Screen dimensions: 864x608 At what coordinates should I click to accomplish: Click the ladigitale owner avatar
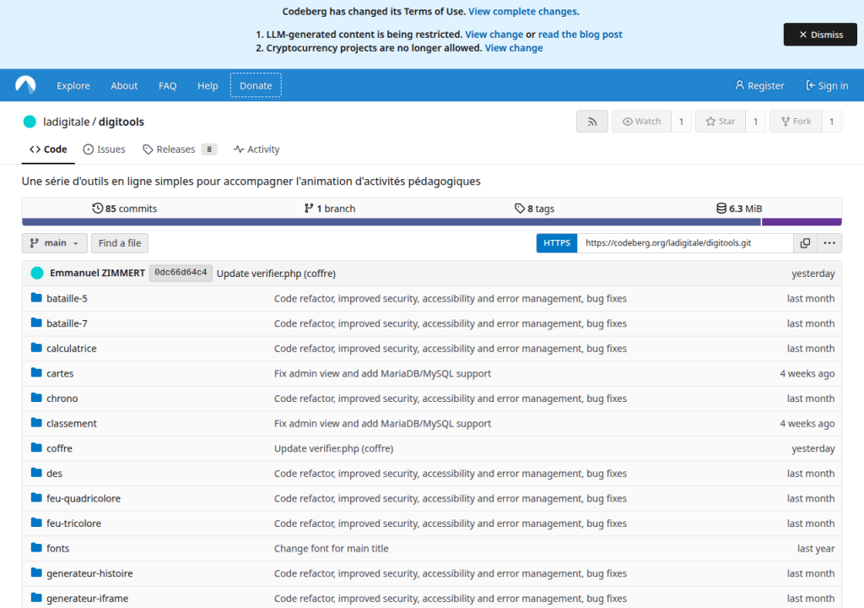(x=30, y=122)
